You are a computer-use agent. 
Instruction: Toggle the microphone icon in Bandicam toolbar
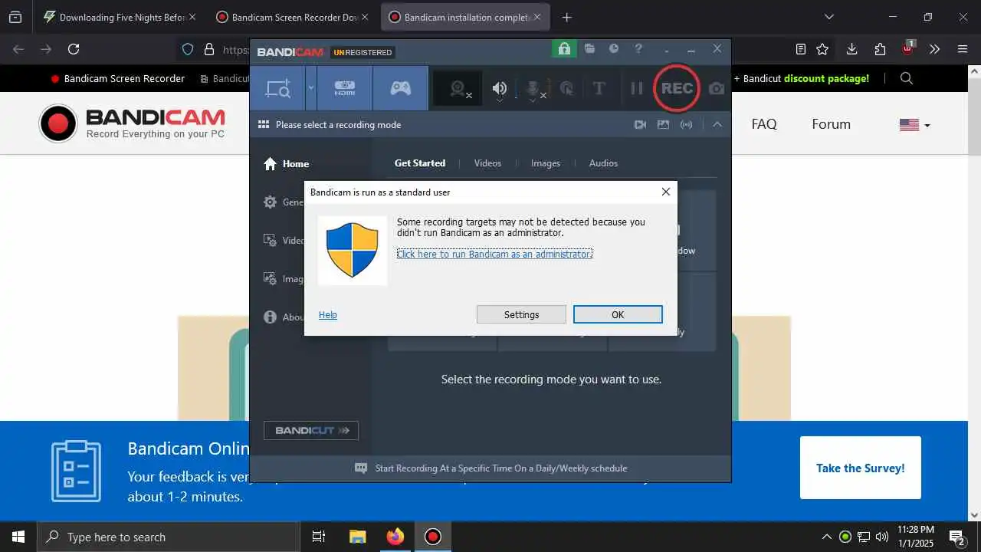[533, 89]
